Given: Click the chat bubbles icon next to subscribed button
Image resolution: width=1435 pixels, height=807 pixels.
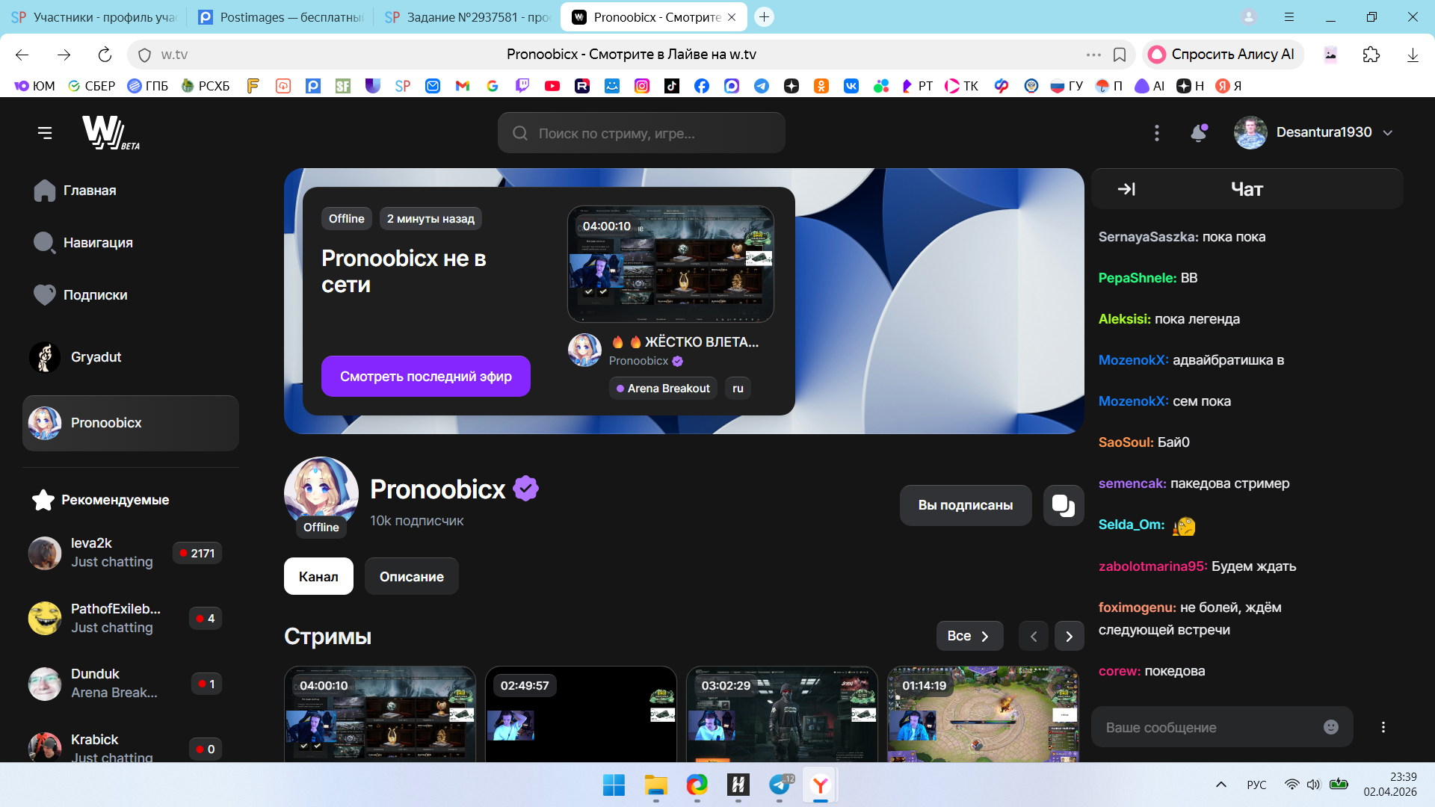Looking at the screenshot, I should click(1063, 506).
